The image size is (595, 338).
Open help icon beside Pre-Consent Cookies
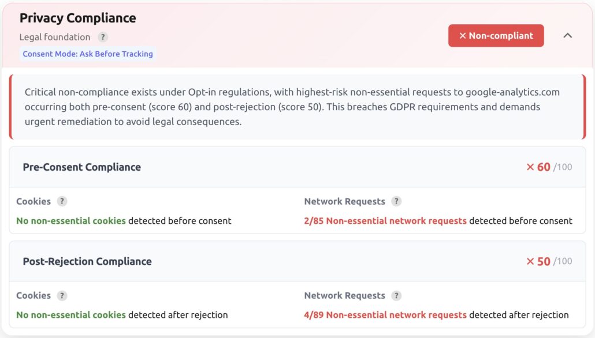62,201
